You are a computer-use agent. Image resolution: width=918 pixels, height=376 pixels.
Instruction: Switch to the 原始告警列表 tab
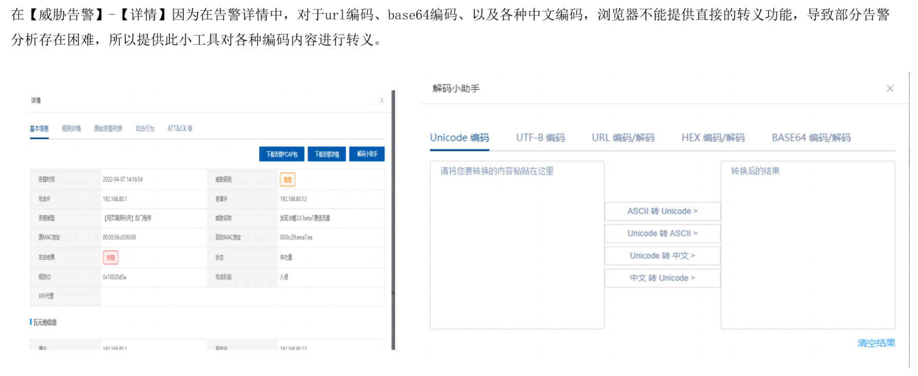pos(108,128)
